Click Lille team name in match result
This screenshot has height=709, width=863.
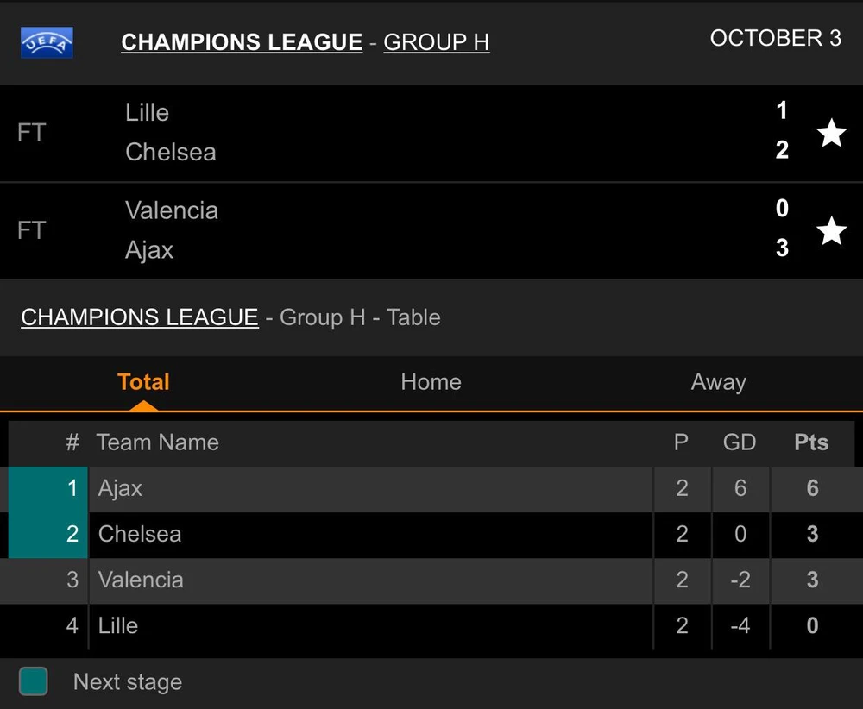pyautogui.click(x=147, y=113)
